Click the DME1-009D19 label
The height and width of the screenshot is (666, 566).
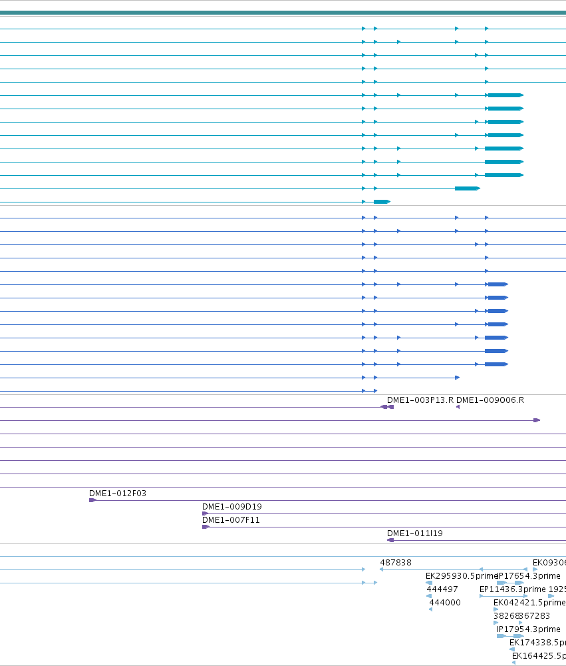click(x=231, y=507)
